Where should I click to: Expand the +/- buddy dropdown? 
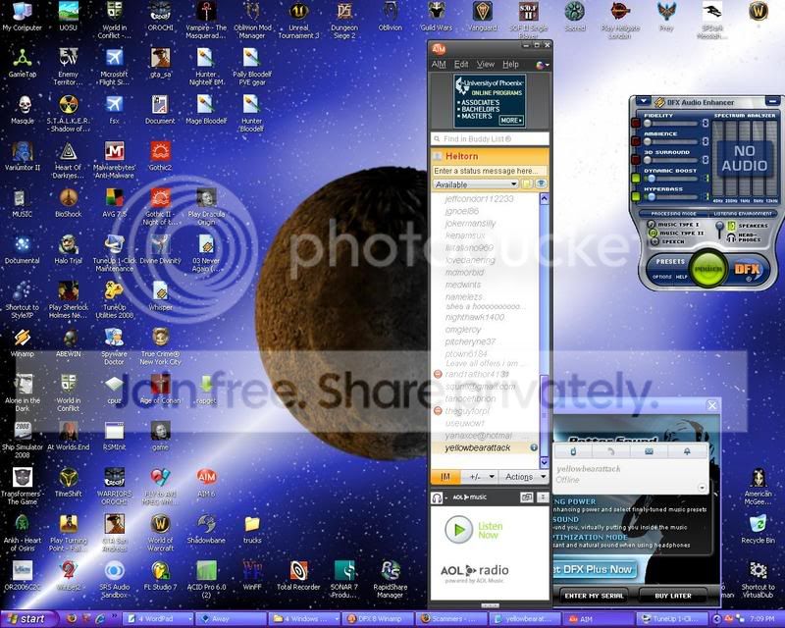point(479,477)
